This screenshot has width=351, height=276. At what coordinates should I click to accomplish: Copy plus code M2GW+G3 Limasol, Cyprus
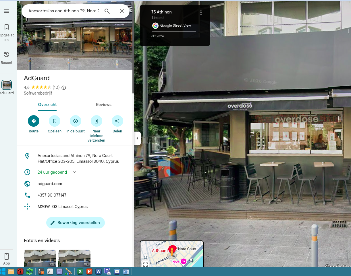click(63, 207)
